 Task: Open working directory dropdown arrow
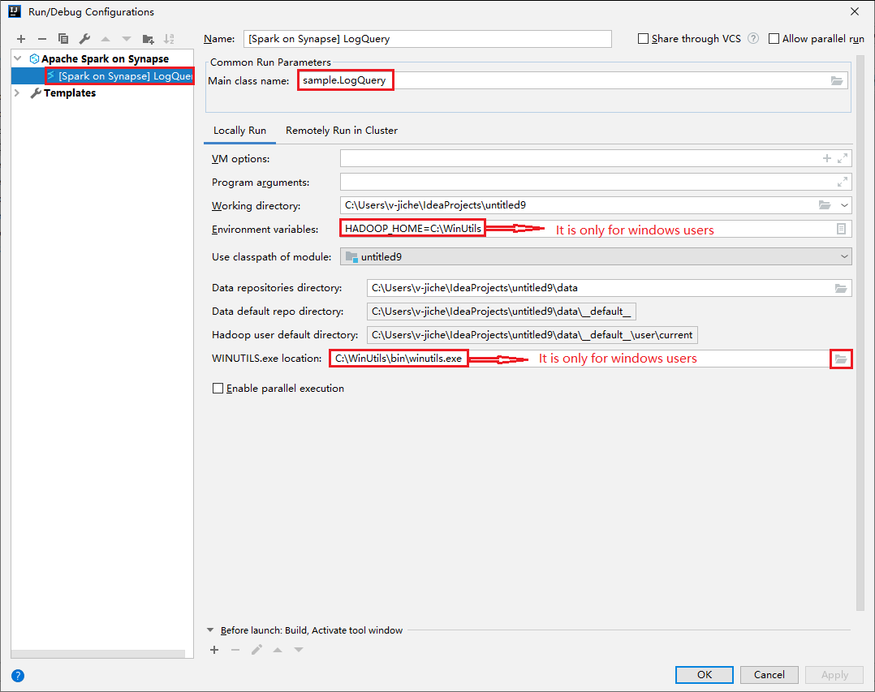(x=845, y=205)
